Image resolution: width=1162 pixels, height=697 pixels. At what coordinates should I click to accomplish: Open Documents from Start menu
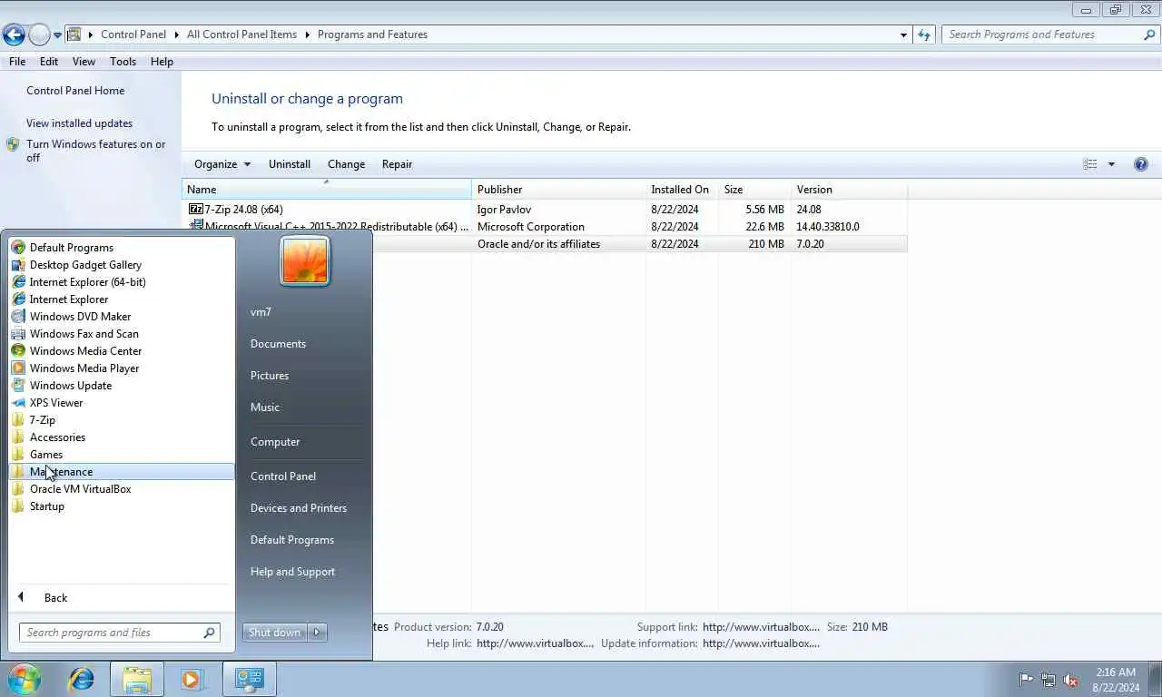[x=278, y=343]
